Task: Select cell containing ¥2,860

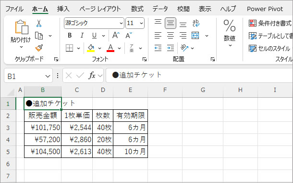Action: point(77,140)
